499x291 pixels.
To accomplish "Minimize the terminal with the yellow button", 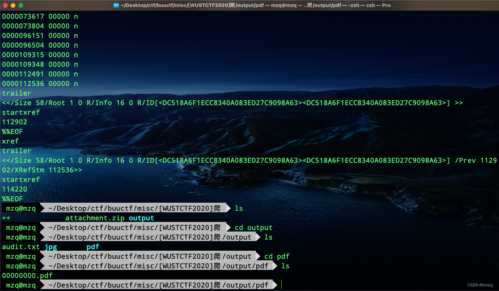I will coord(13,5).
